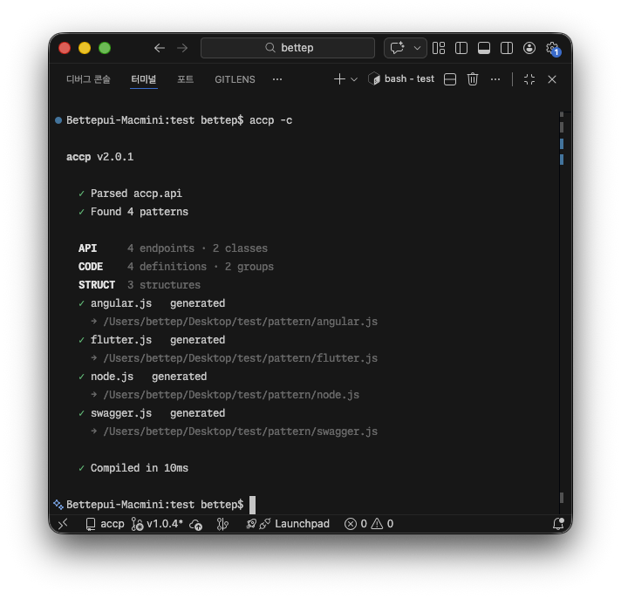Click the 'Found 4 patterns' line

click(140, 212)
